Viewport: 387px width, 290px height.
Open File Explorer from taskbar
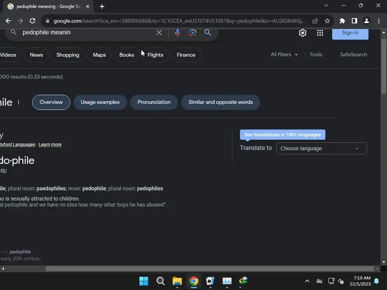177,281
